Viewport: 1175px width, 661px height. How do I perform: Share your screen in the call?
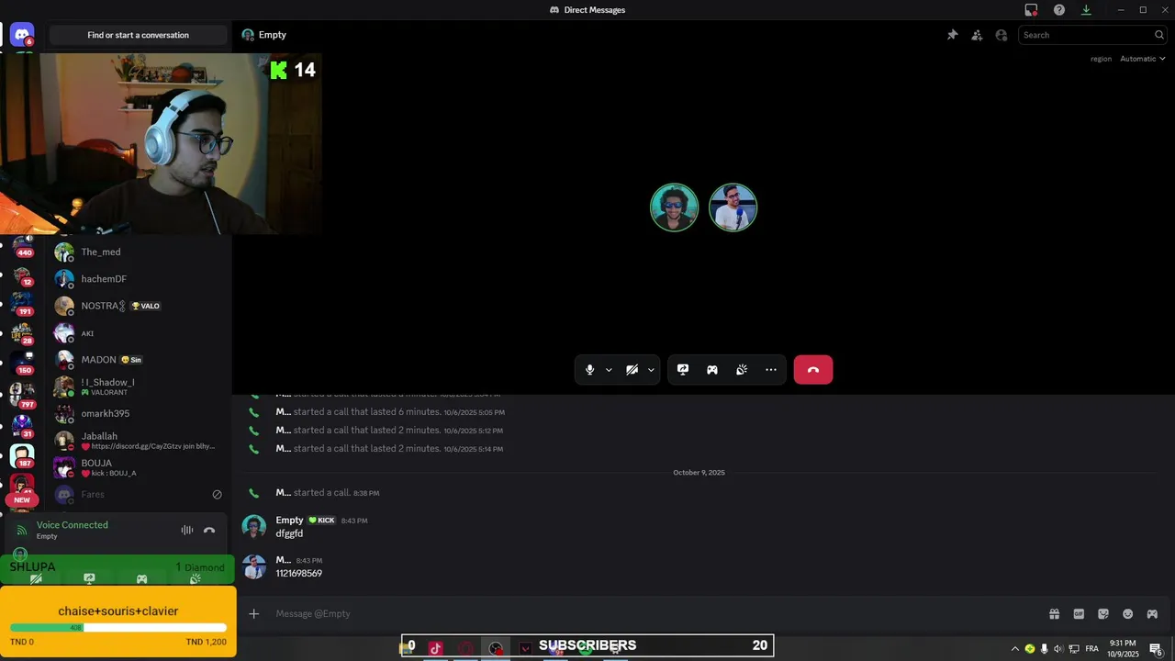pos(683,370)
